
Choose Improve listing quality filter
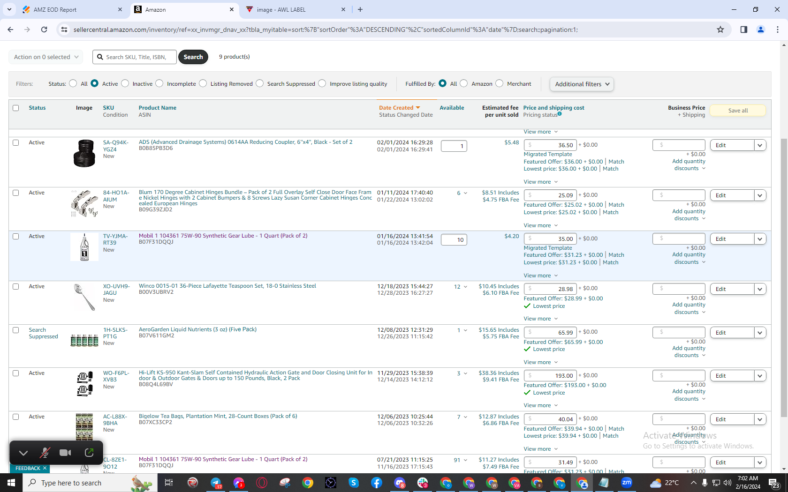322,83
